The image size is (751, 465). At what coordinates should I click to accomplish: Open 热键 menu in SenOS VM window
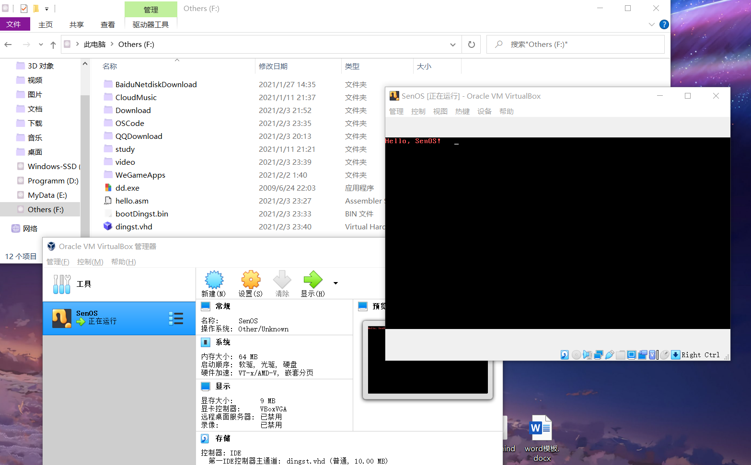tap(462, 111)
